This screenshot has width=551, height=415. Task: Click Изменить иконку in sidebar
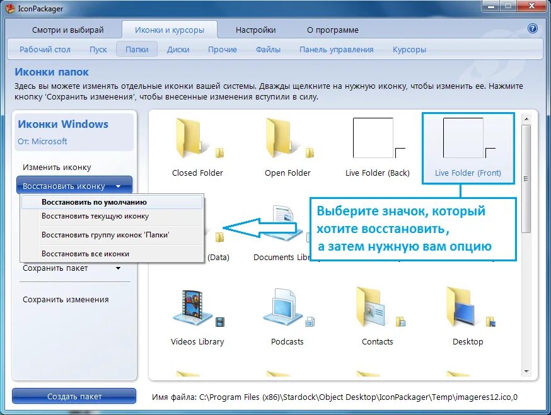tap(57, 168)
